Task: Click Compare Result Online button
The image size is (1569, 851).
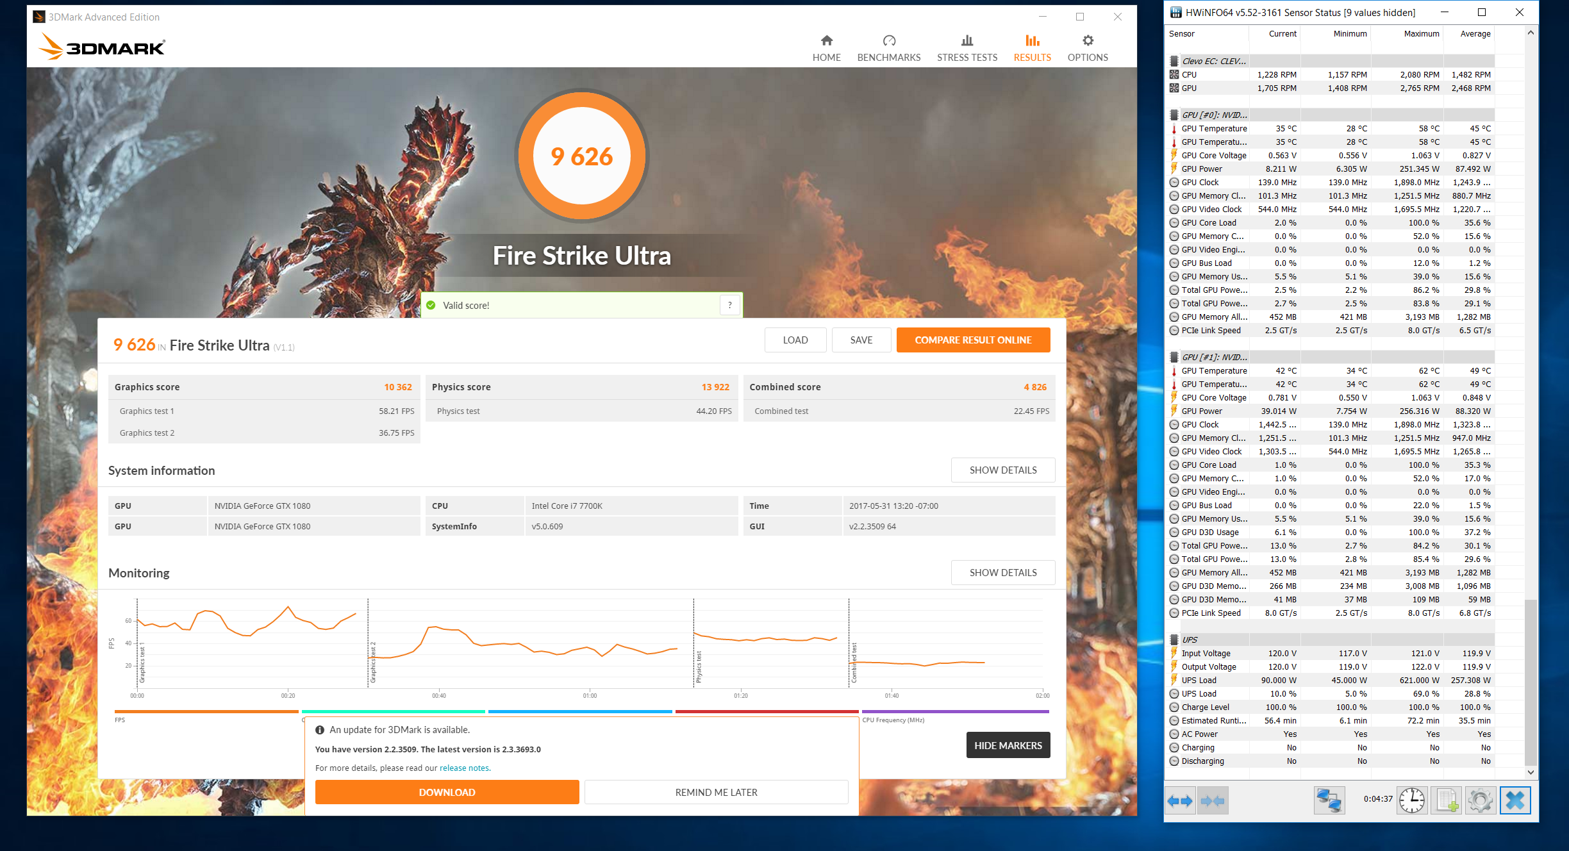Action: [x=972, y=340]
